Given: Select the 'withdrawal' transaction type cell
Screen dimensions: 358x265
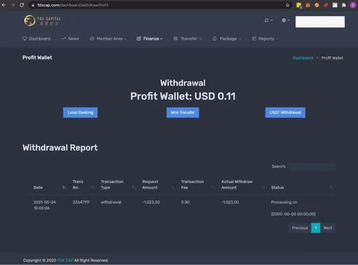Looking at the screenshot, I should point(111,202).
